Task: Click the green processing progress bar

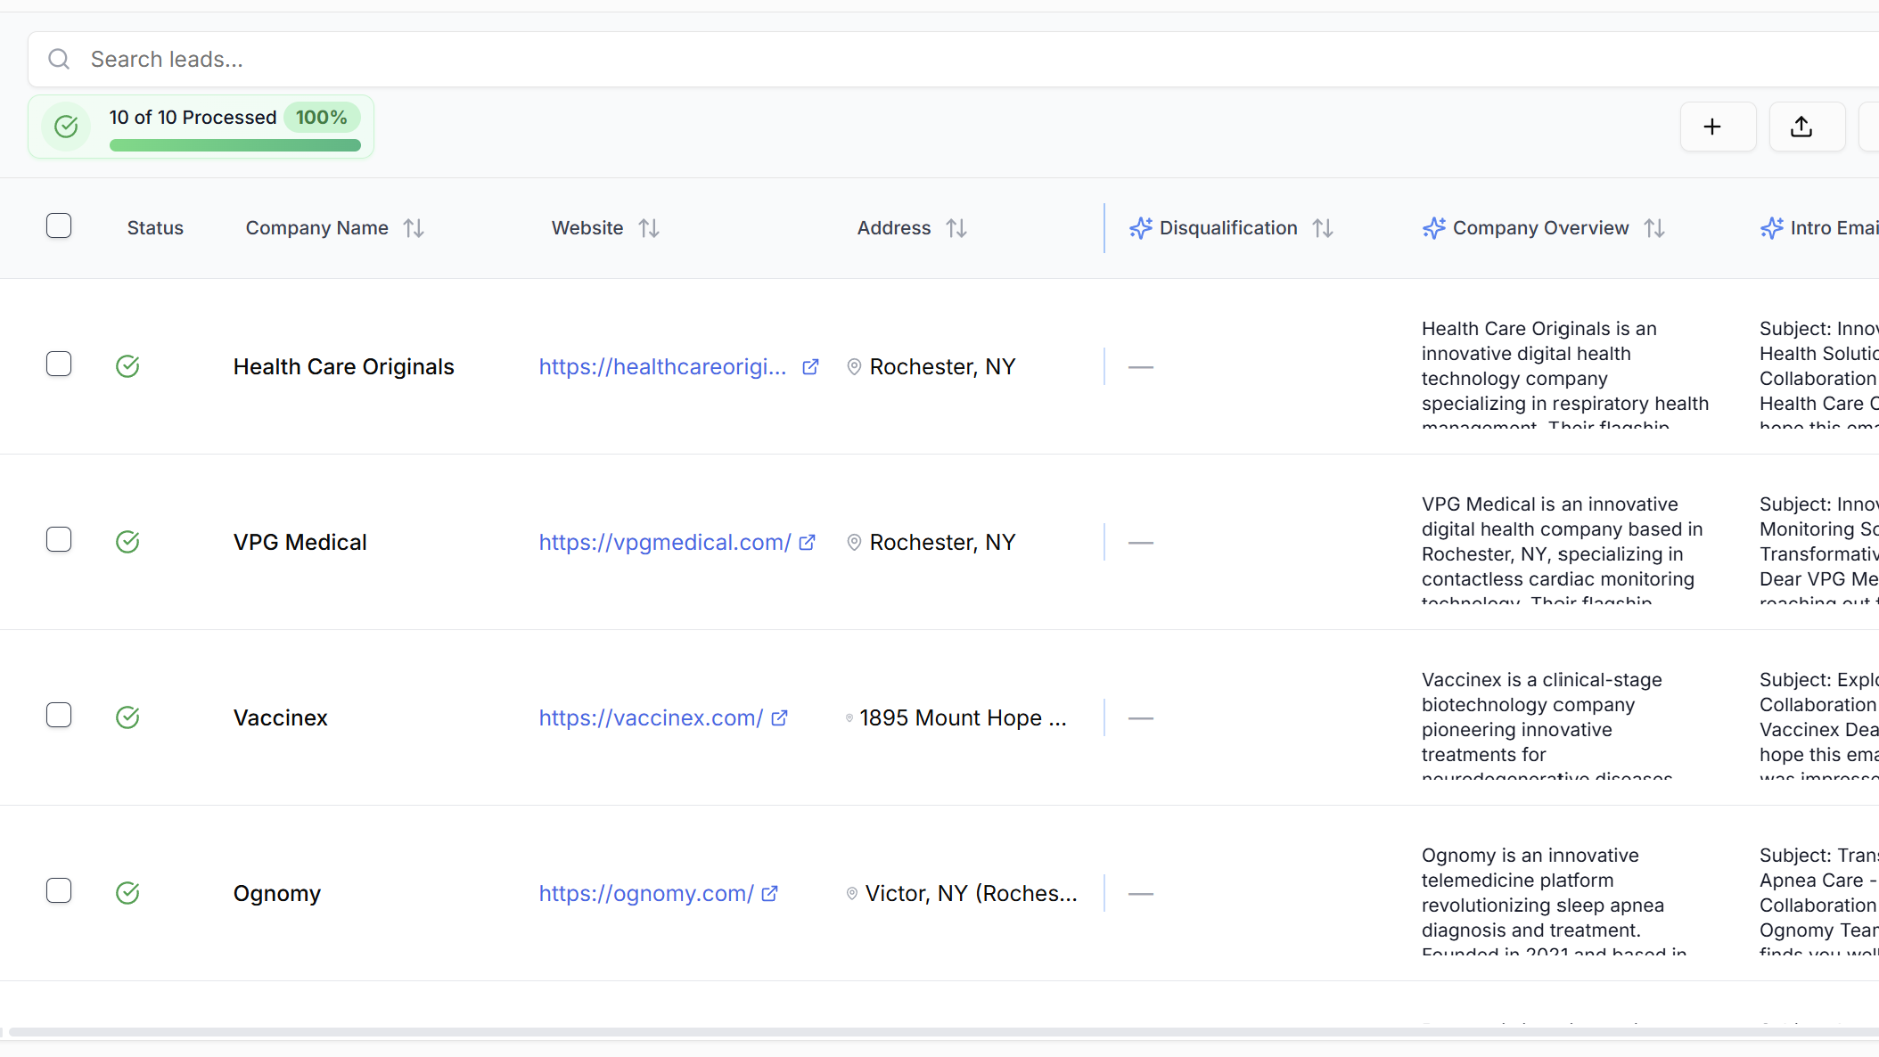Action: tap(235, 145)
